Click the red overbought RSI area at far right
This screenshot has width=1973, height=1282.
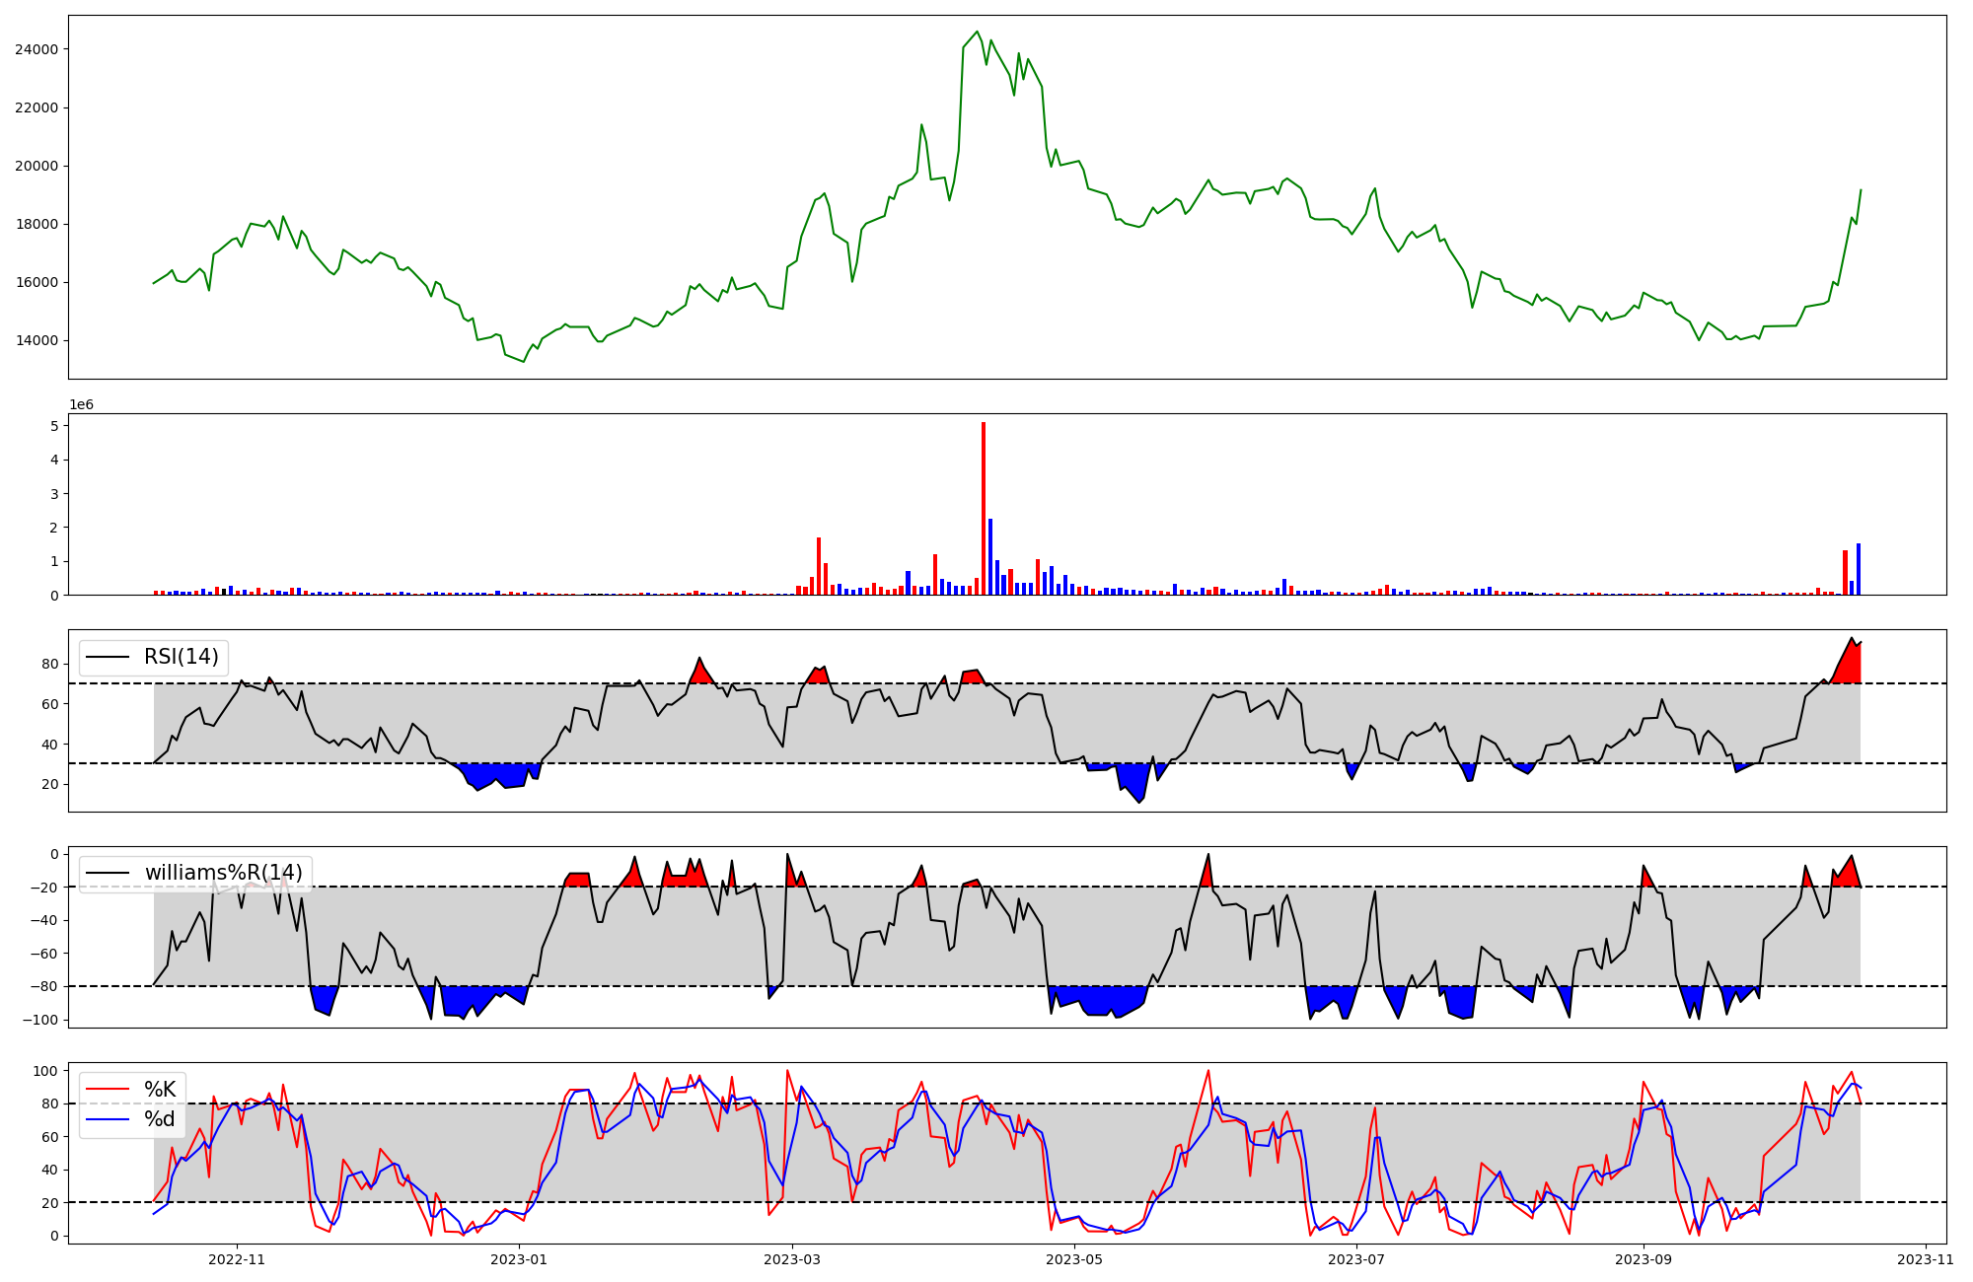pos(1850,664)
